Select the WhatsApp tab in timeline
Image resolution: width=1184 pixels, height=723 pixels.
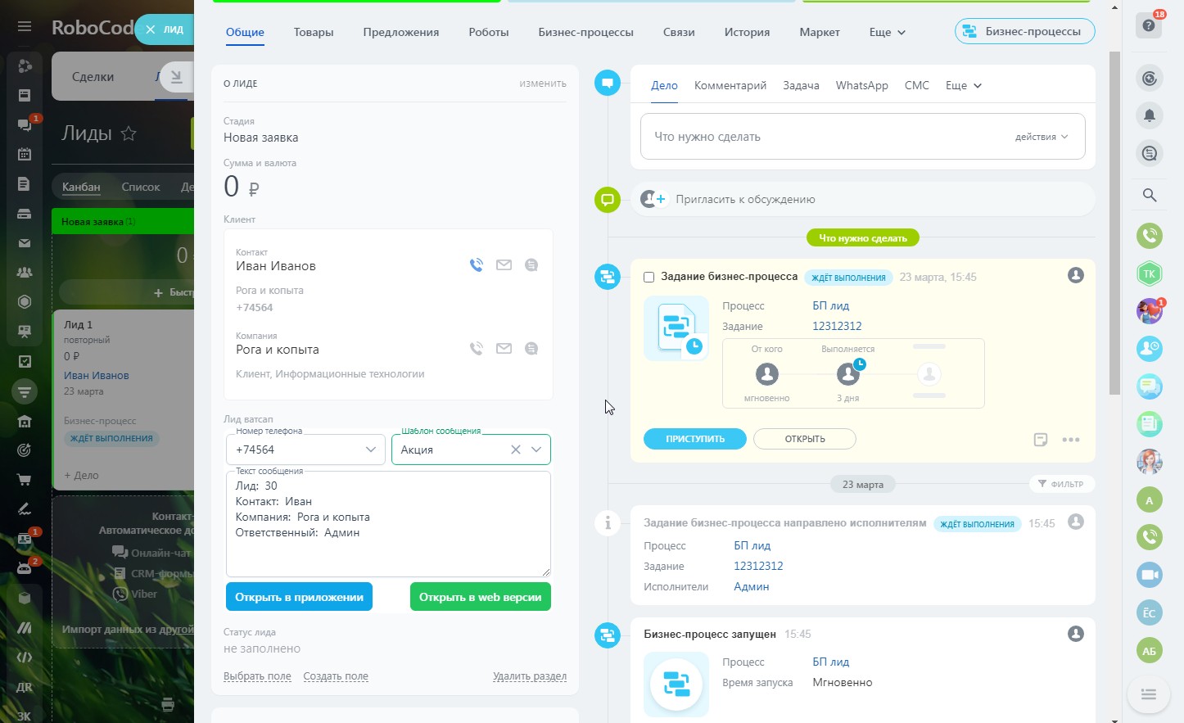coord(862,85)
